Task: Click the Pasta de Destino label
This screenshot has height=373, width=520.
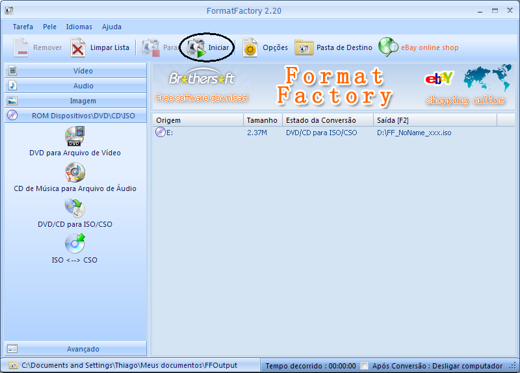Action: [x=344, y=47]
